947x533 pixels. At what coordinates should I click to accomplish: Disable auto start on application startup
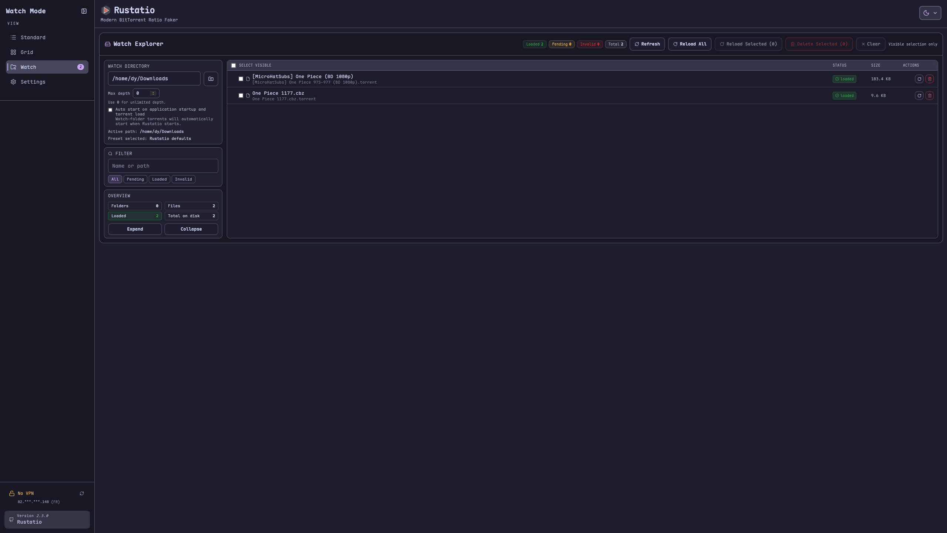point(110,110)
